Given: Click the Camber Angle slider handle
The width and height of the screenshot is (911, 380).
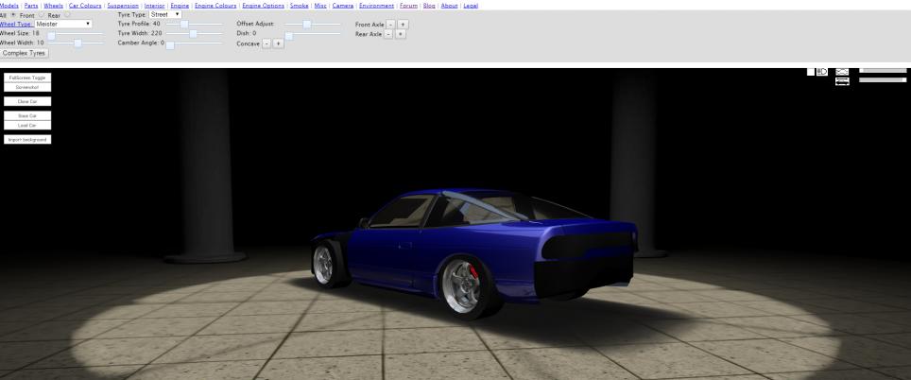Looking at the screenshot, I should [x=170, y=45].
